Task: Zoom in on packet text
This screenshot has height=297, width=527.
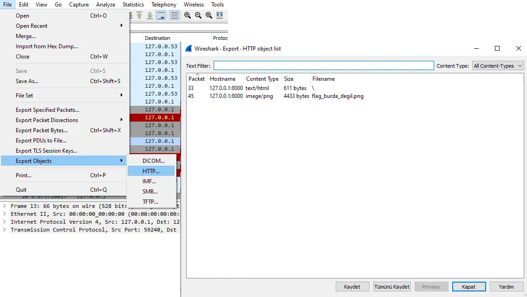Action: 188,15
